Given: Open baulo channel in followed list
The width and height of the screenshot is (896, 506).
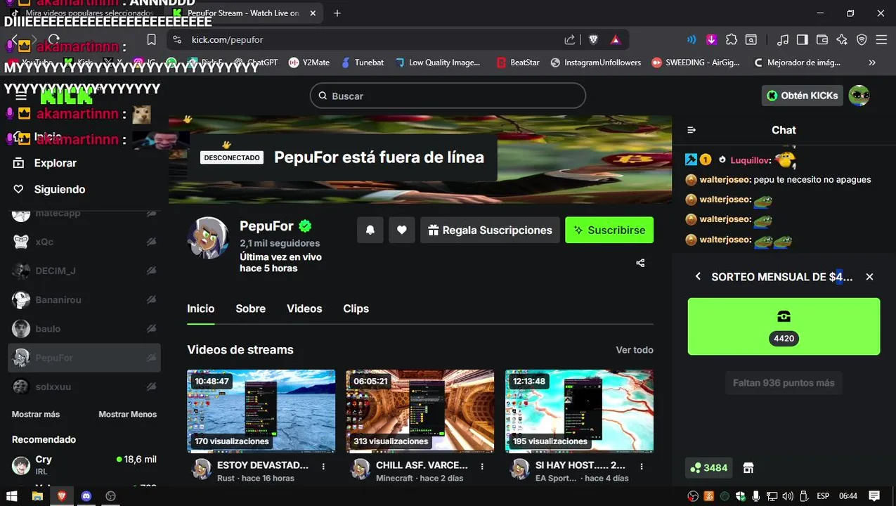Looking at the screenshot, I should [84, 329].
